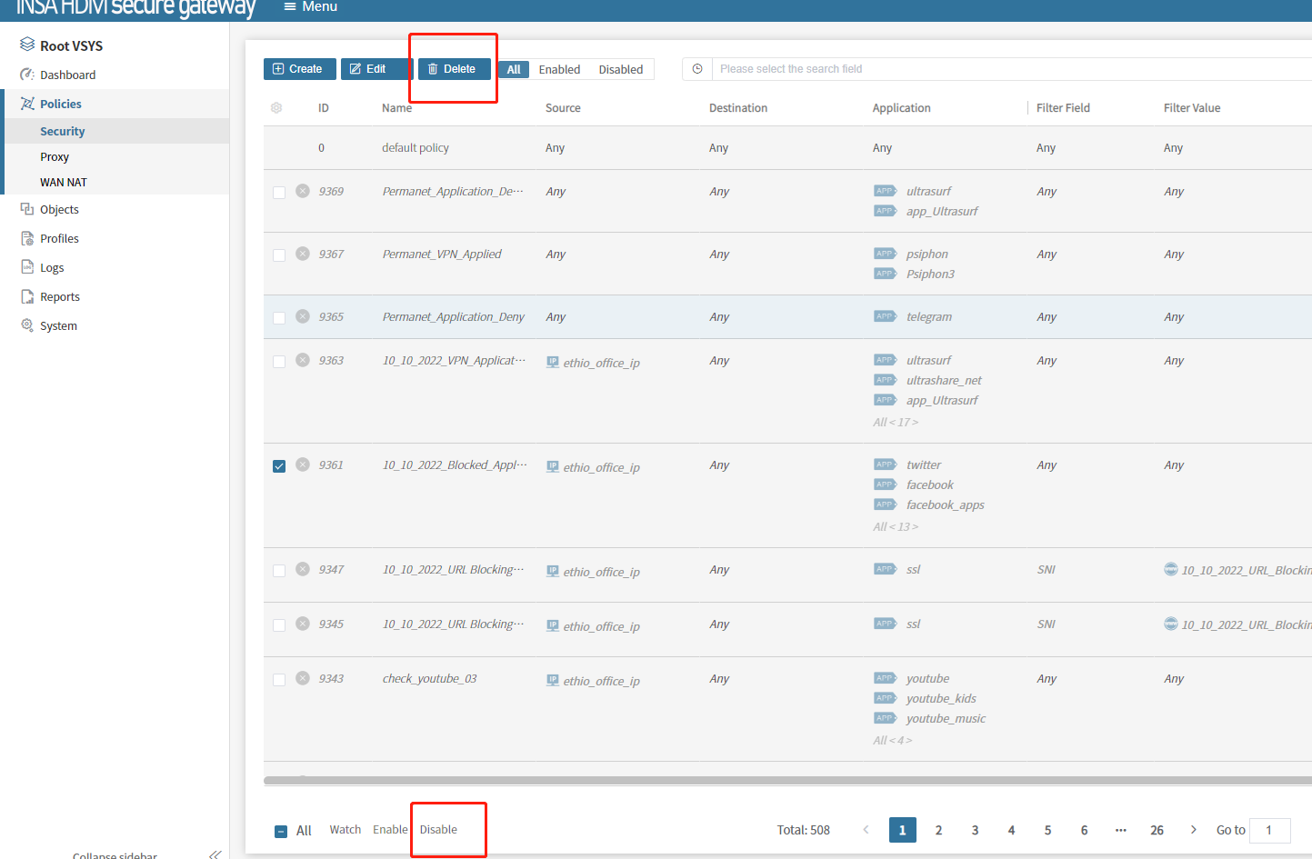The width and height of the screenshot is (1312, 859).
Task: Click the Disable action at bottom
Action: [438, 830]
